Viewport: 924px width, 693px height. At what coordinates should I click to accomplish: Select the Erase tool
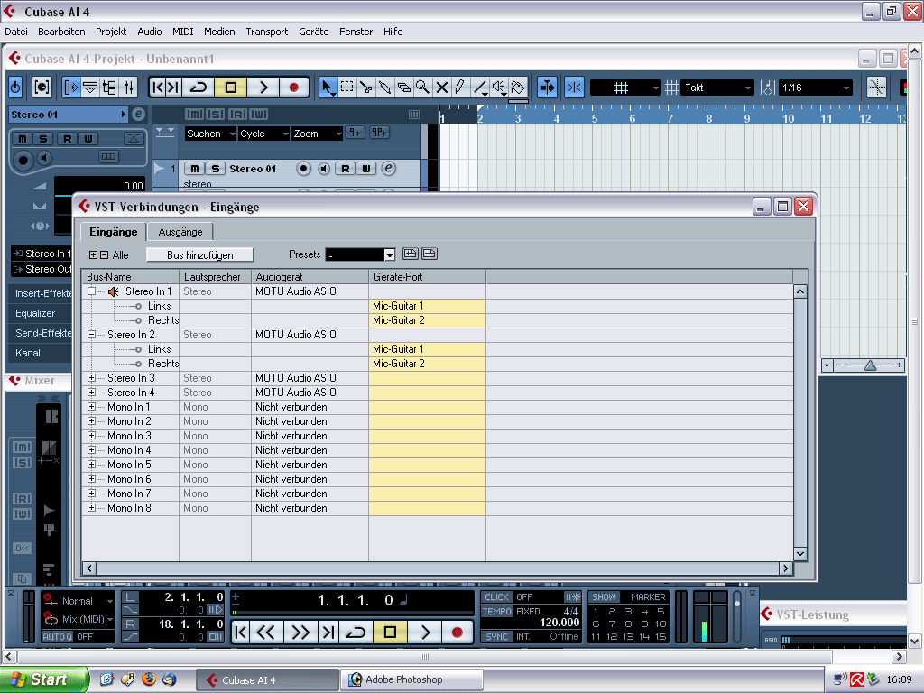[403, 88]
